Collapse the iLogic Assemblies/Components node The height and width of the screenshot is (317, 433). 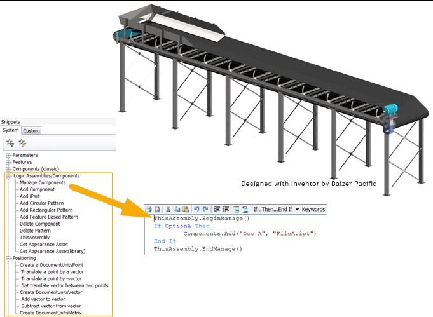[x=8, y=176]
